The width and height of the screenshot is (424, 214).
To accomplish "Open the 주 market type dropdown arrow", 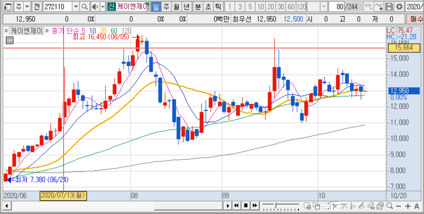I will coord(26,7).
